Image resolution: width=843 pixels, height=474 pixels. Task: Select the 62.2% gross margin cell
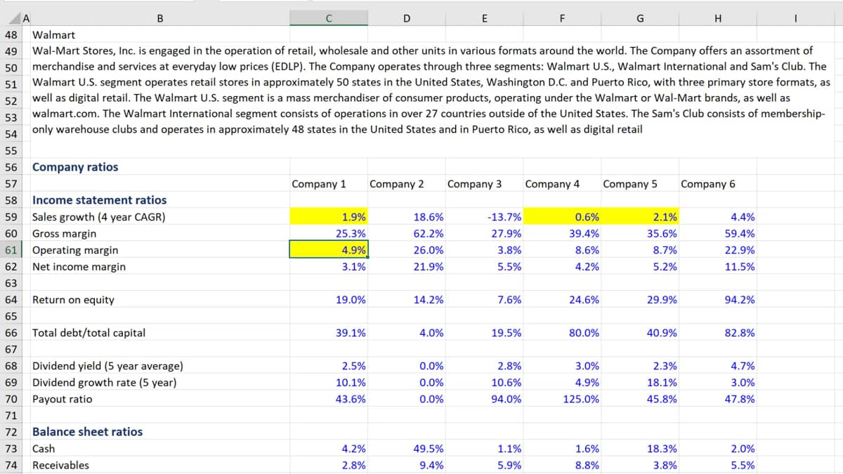[407, 234]
